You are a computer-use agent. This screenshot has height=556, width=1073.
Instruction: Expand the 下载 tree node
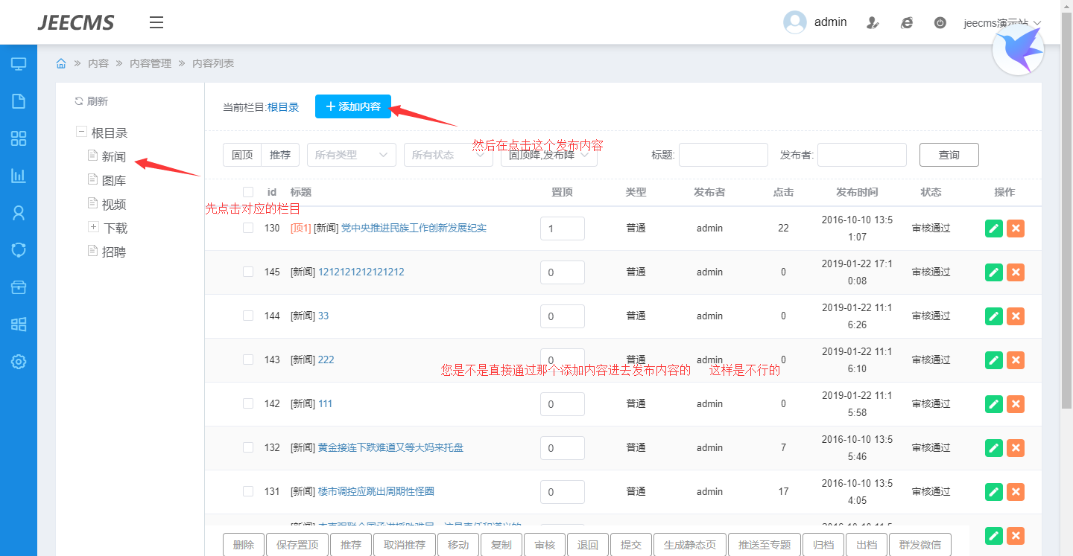[x=93, y=227]
